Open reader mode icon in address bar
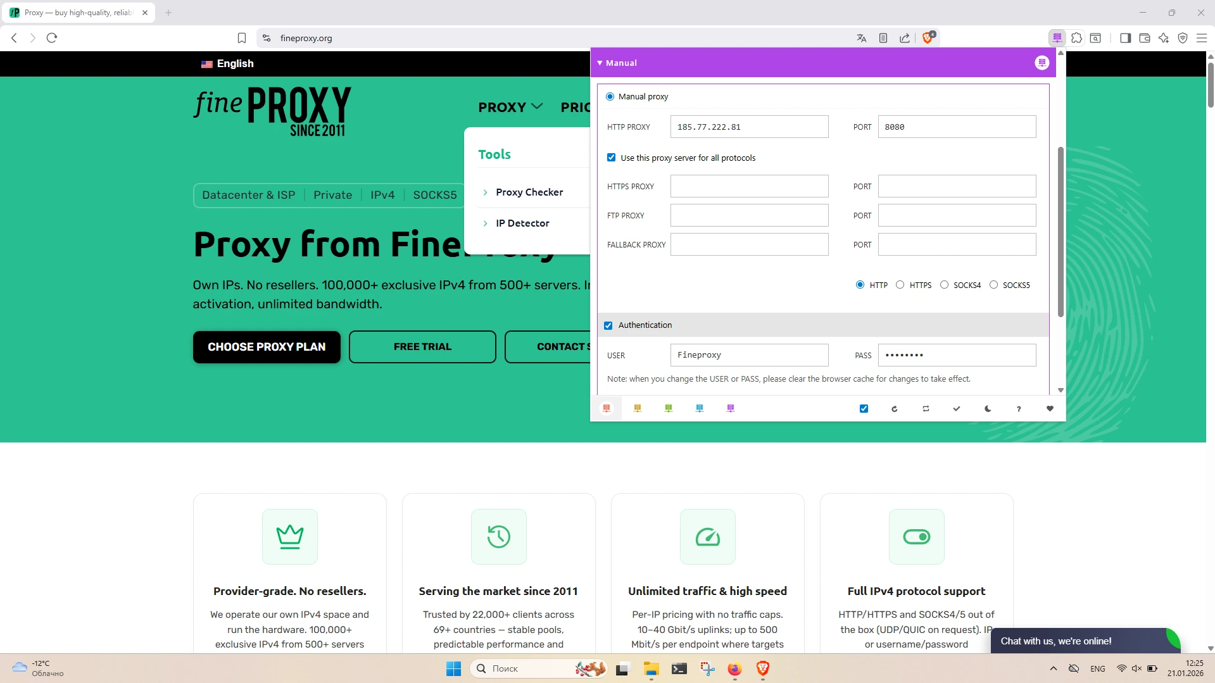Viewport: 1215px width, 683px height. (x=883, y=38)
